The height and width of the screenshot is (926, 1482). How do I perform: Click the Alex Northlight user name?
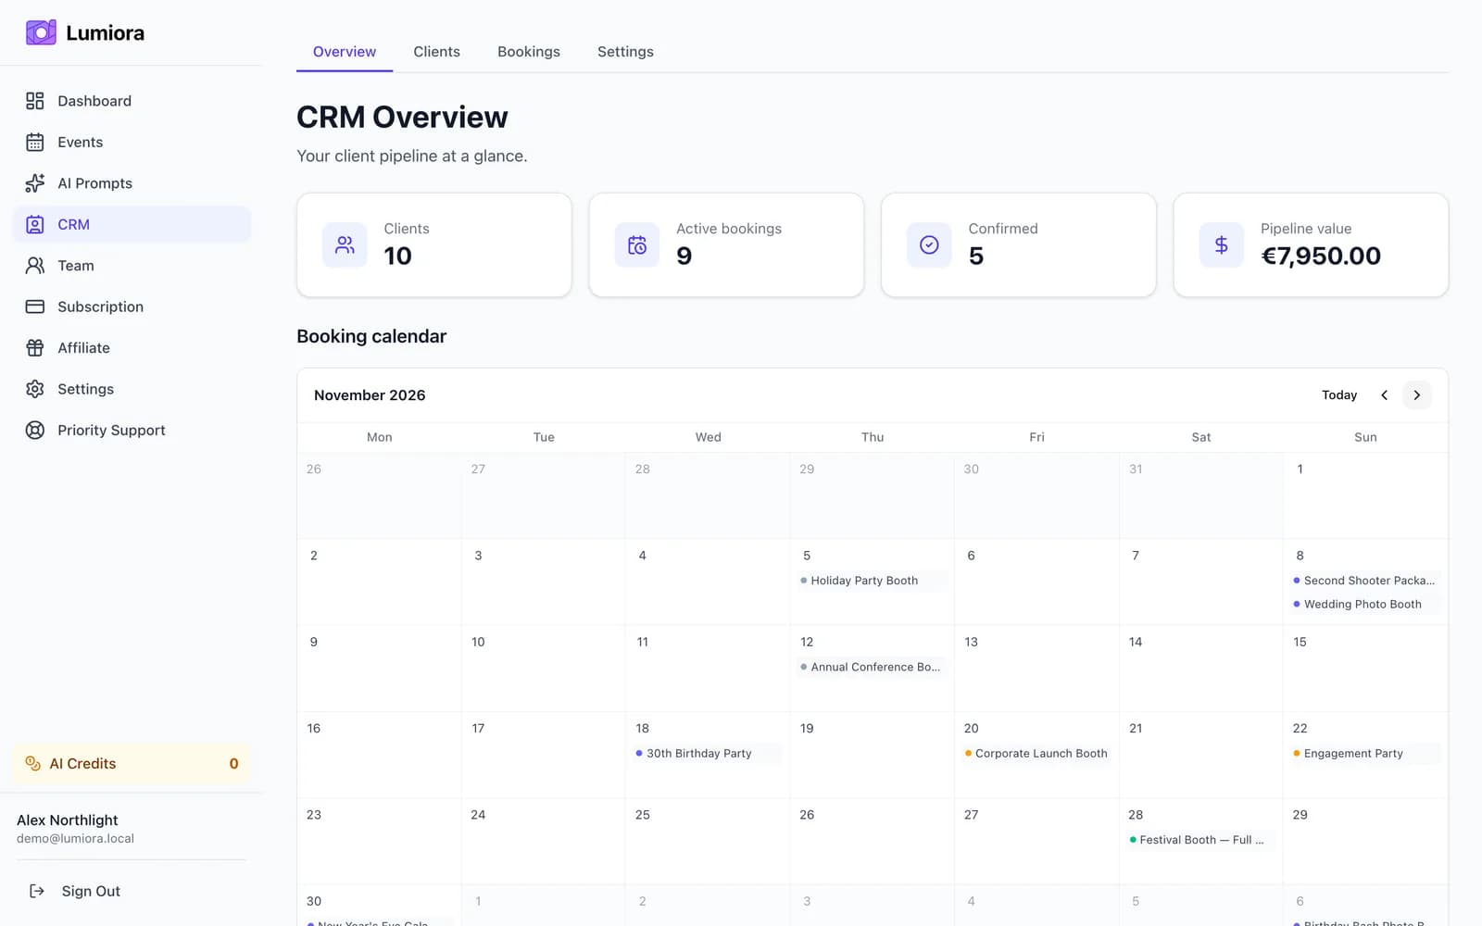tap(68, 820)
